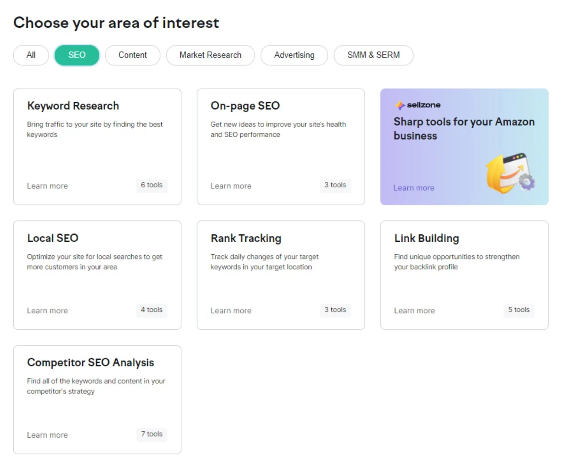This screenshot has height=465, width=562.
Task: Open Learn more under Rank Tracking
Action: pyautogui.click(x=231, y=310)
